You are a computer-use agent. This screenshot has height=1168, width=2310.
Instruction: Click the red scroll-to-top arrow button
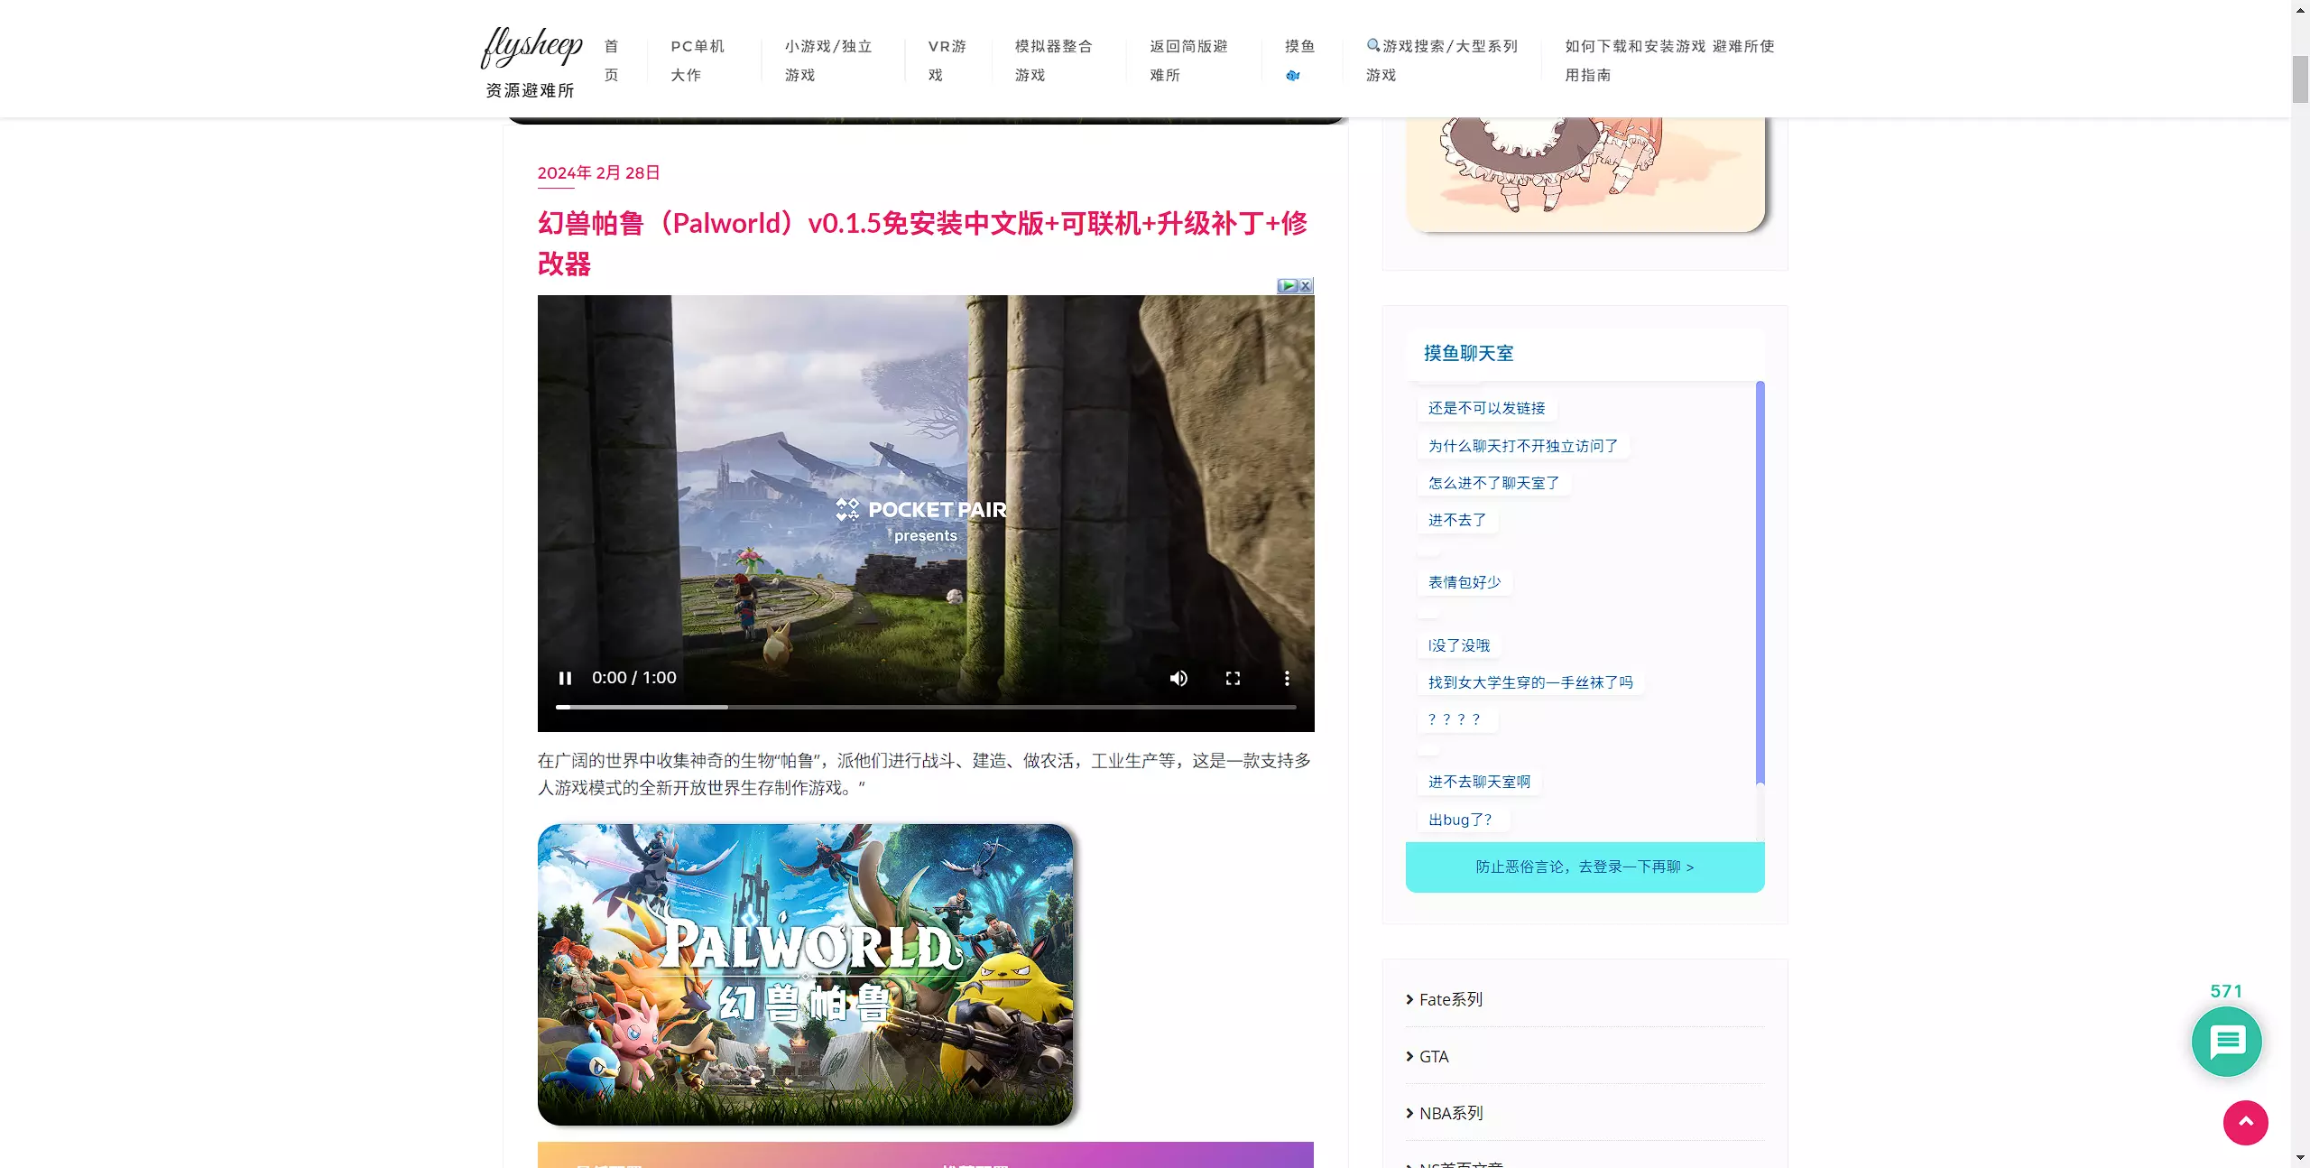(2245, 1122)
